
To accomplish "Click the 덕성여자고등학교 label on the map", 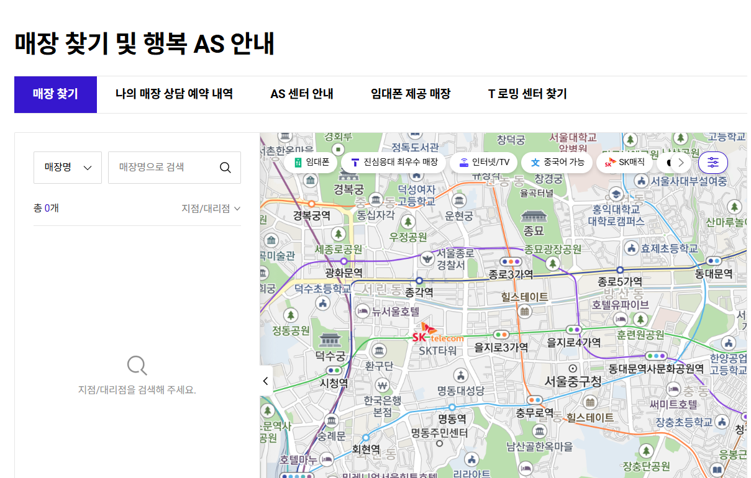I will click(416, 195).
